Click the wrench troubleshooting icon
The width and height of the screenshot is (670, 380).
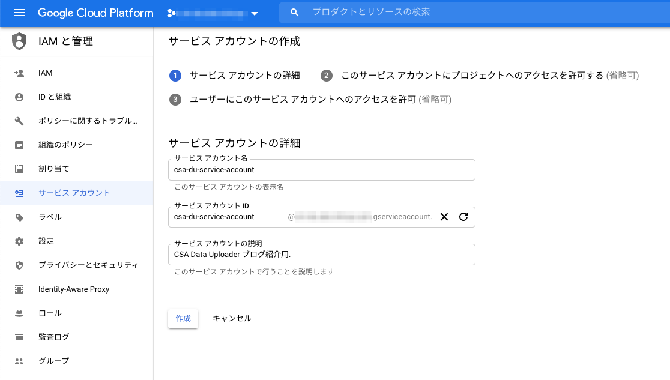(19, 121)
